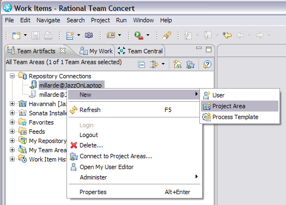Maximize the Team Artifacts view panel
286x205 pixels.
209,49
